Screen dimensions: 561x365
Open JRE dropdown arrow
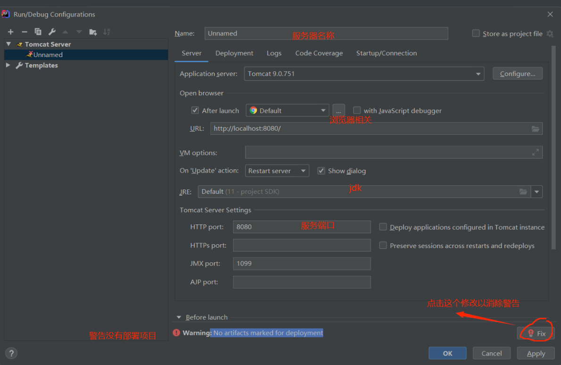pyautogui.click(x=536, y=191)
